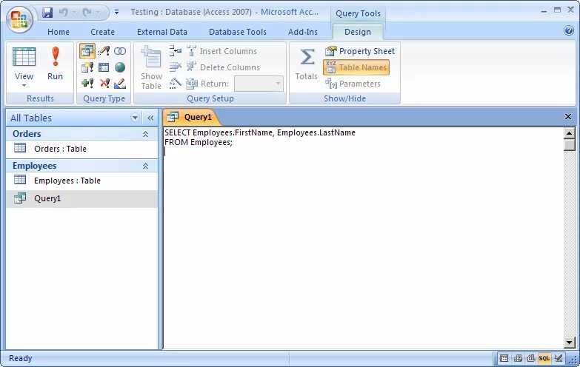Click the Show Table button
The height and width of the screenshot is (367, 580).
151,67
